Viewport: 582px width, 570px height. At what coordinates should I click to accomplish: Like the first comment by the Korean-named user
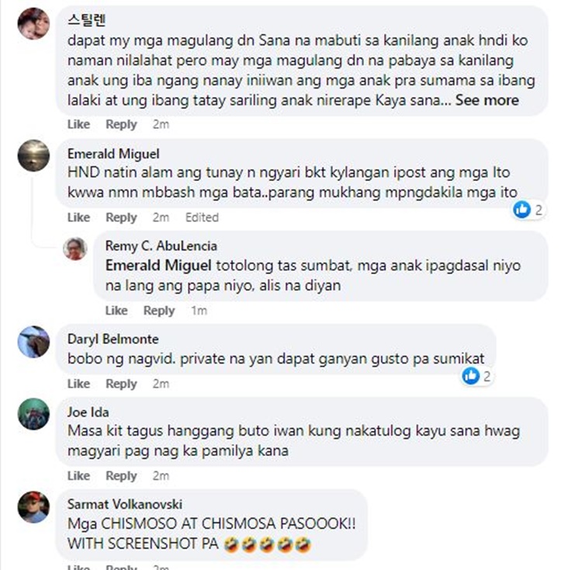(x=78, y=124)
